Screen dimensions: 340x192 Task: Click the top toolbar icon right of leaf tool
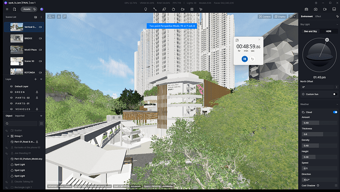coord(173,9)
